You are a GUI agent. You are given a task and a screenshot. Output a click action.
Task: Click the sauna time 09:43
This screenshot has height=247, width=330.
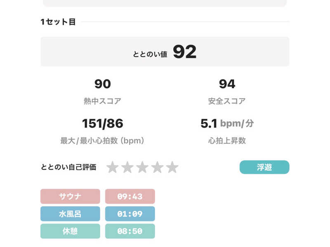130,196
